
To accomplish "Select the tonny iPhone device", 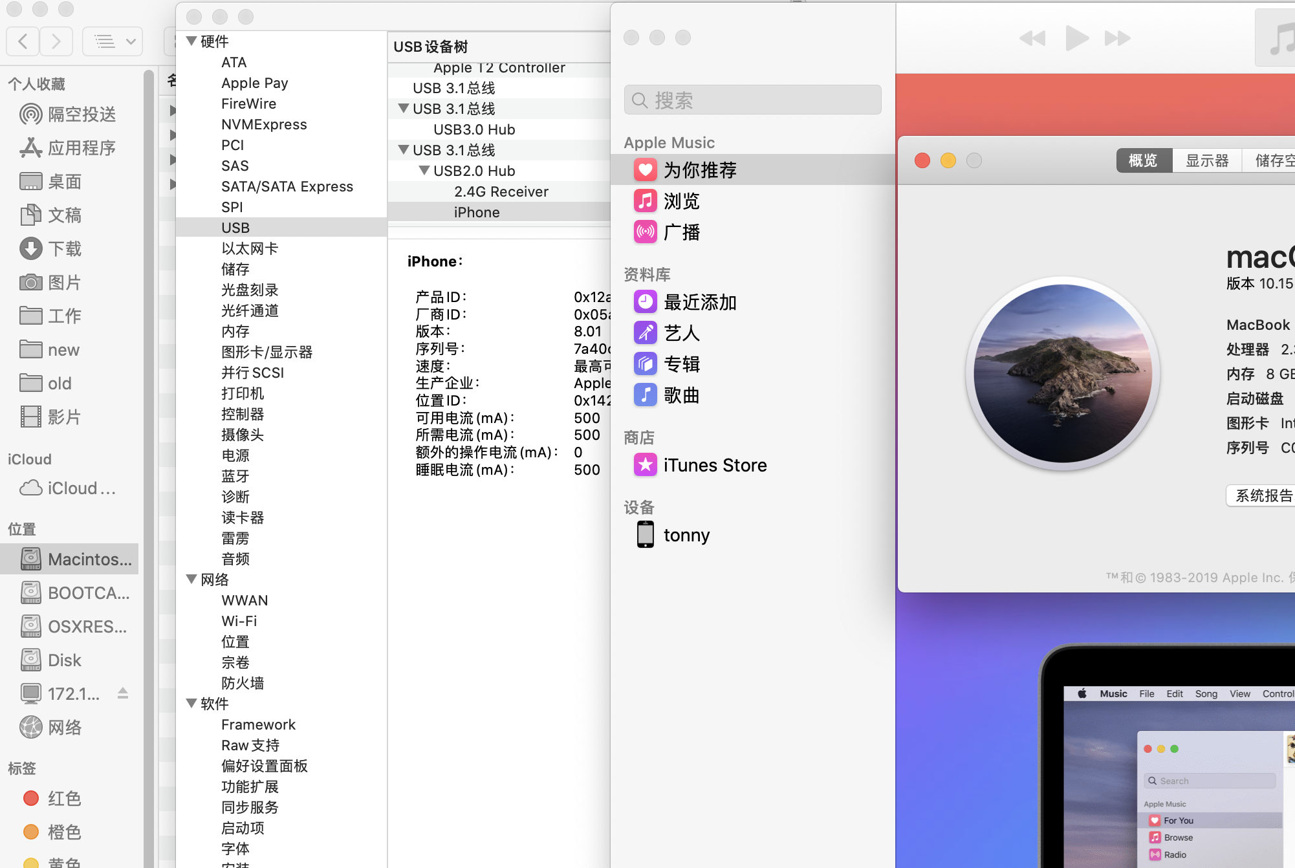I will (x=686, y=535).
